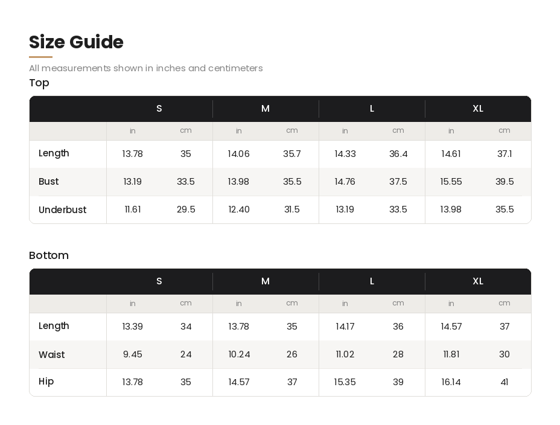Select the L column header in Top table
The image size is (560, 425).
372,109
